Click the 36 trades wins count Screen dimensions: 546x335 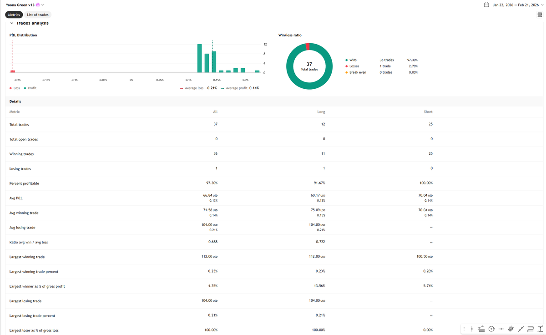tap(387, 60)
